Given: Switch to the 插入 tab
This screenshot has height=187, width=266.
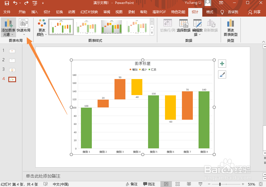Looking at the screenshot, I should click(35, 12).
